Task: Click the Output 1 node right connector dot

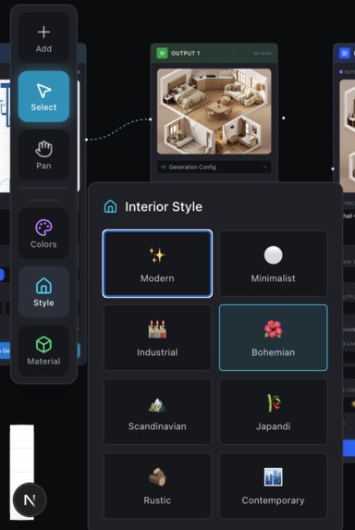Action: (284, 118)
